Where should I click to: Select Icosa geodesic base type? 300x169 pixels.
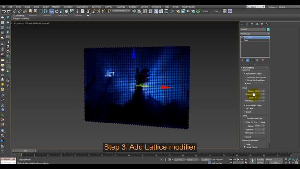(259, 122)
